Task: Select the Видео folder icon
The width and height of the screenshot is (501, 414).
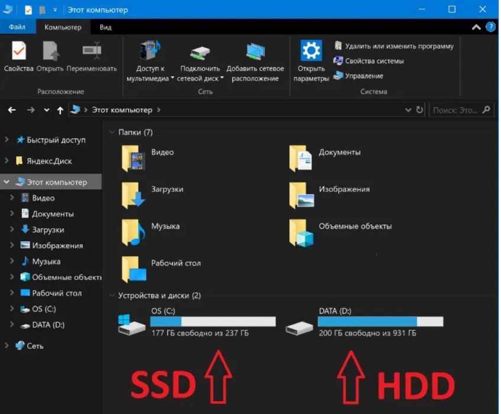Action: tap(134, 158)
